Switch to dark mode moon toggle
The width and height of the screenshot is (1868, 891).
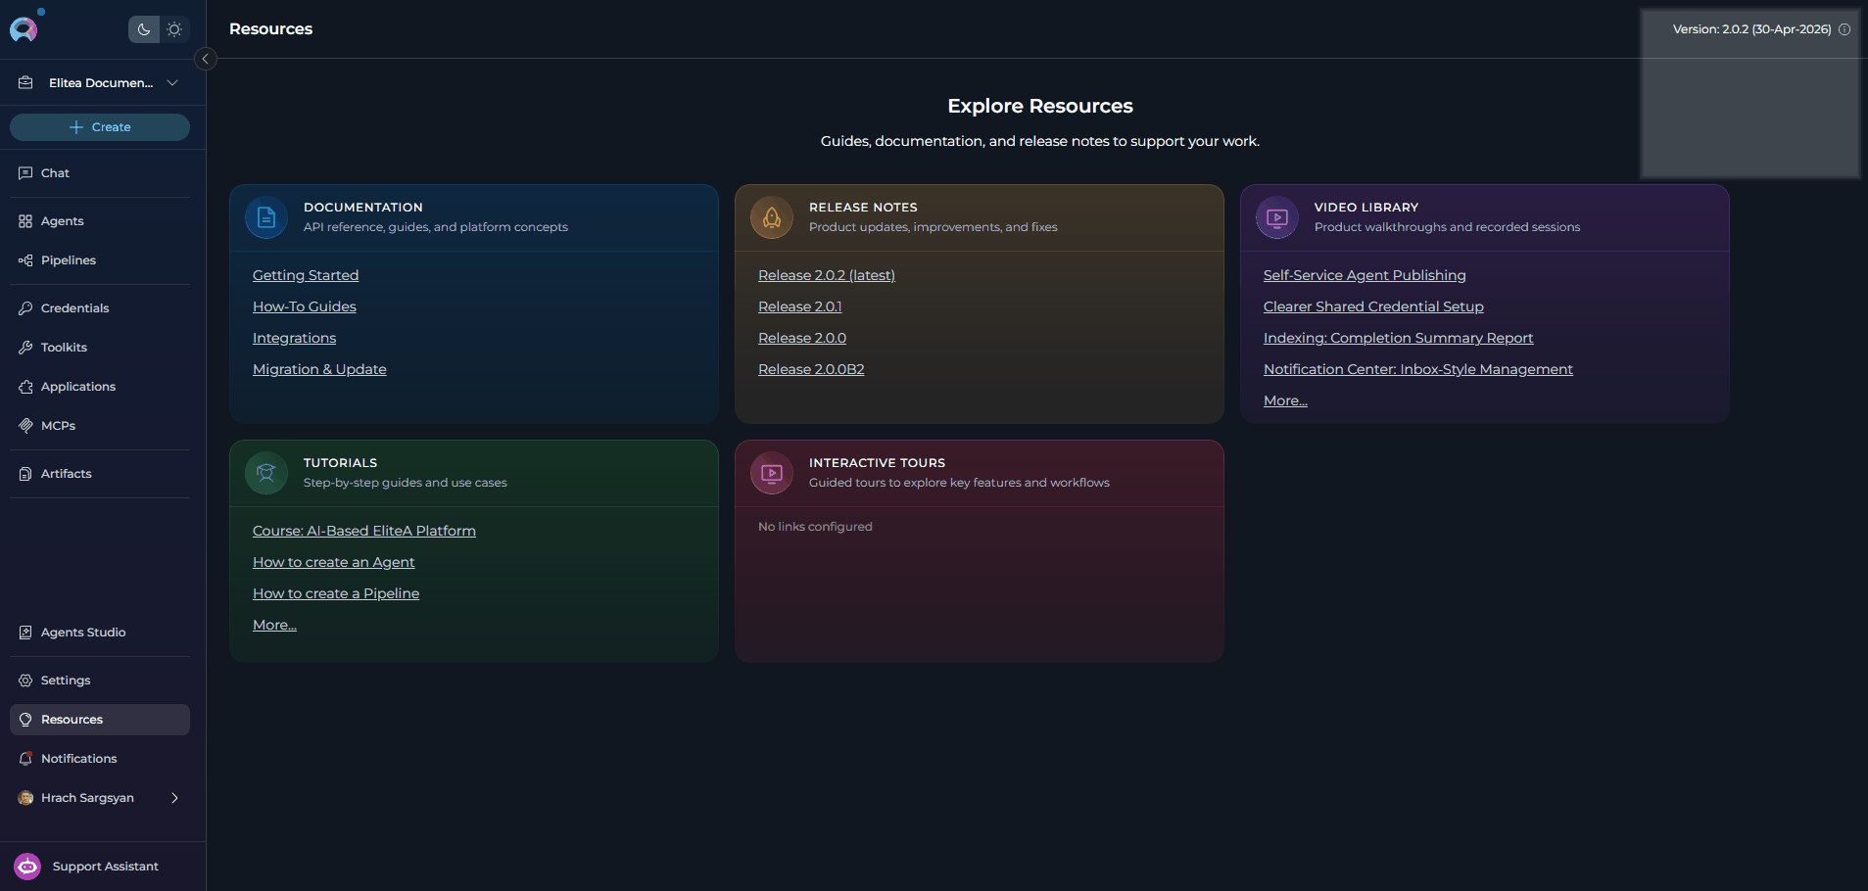(x=144, y=29)
